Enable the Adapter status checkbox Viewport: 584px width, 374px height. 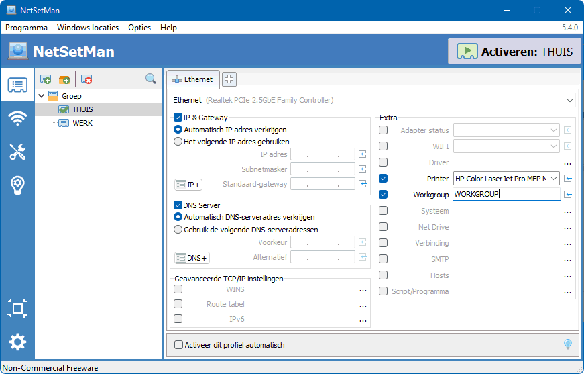[383, 130]
